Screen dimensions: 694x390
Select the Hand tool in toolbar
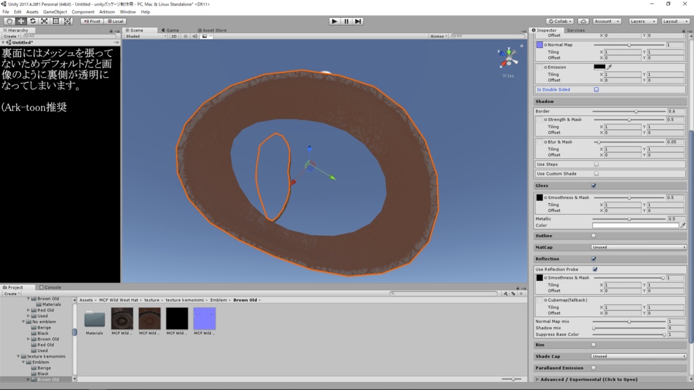(x=9, y=21)
